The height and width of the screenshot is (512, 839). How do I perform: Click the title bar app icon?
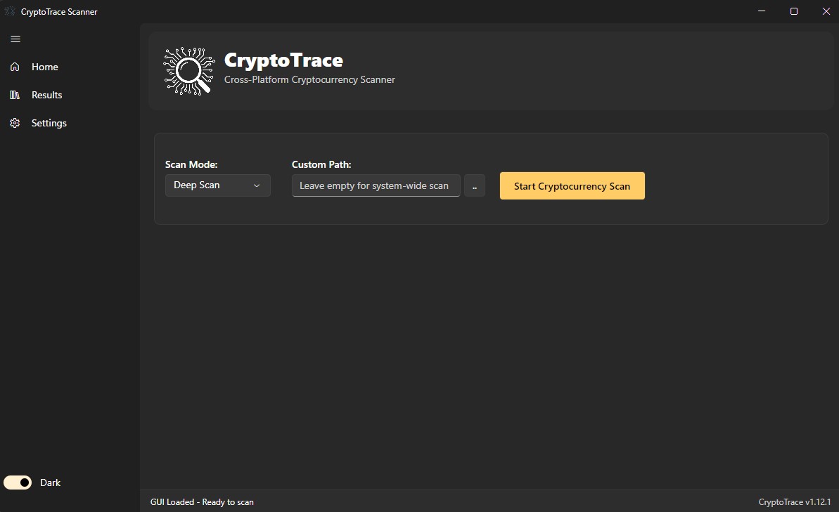point(10,11)
